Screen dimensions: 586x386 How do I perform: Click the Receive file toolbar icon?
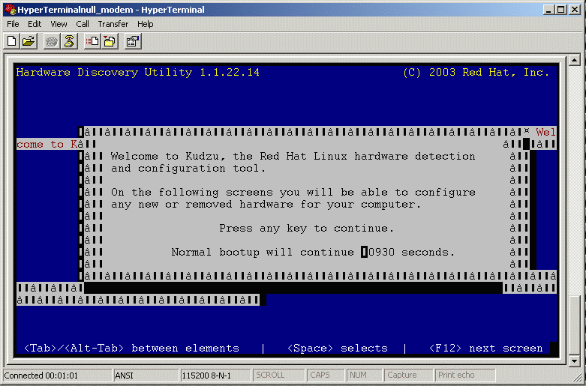click(x=110, y=41)
